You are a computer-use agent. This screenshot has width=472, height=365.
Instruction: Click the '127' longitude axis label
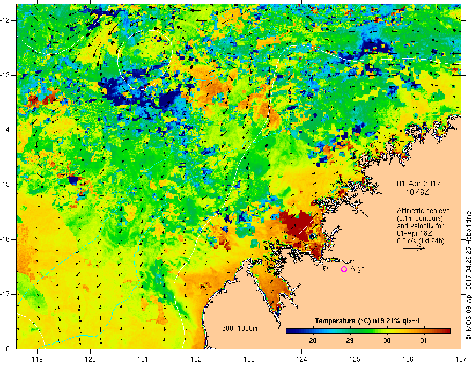(x=461, y=359)
